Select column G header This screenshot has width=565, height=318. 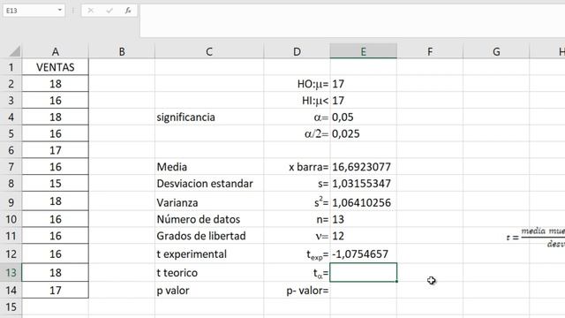tap(496, 51)
